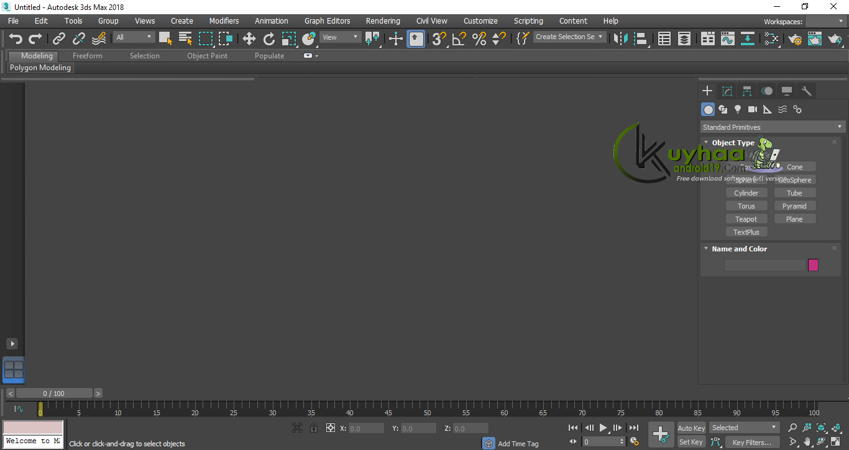Click the Select and Place icon
The width and height of the screenshot is (849, 450).
coord(309,39)
